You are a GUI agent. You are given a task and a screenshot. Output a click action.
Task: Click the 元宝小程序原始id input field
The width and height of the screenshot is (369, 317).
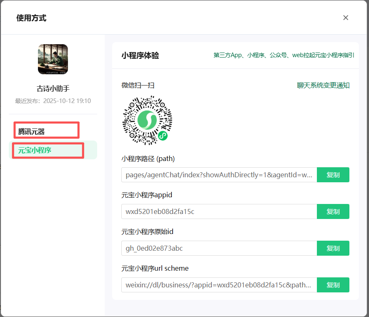(219, 248)
